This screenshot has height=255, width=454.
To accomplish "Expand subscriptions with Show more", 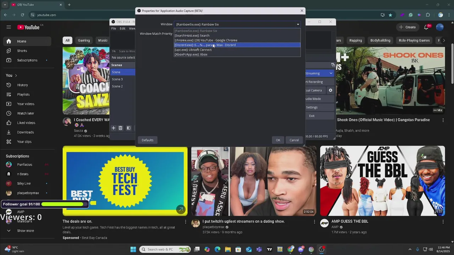I will click(27, 231).
